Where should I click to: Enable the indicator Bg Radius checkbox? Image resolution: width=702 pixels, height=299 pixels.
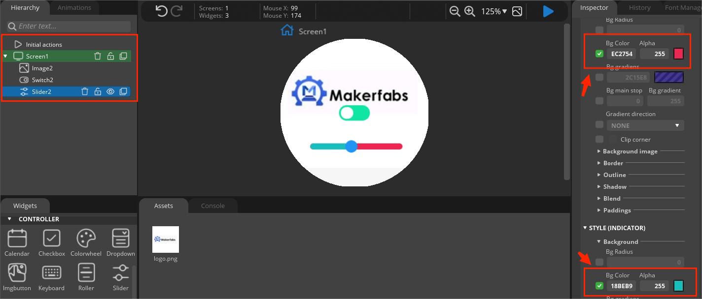pyautogui.click(x=599, y=262)
